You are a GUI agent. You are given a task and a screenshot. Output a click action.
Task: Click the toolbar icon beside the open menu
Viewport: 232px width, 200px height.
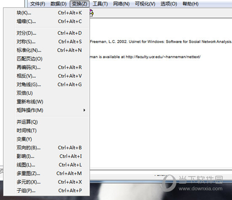[92, 13]
